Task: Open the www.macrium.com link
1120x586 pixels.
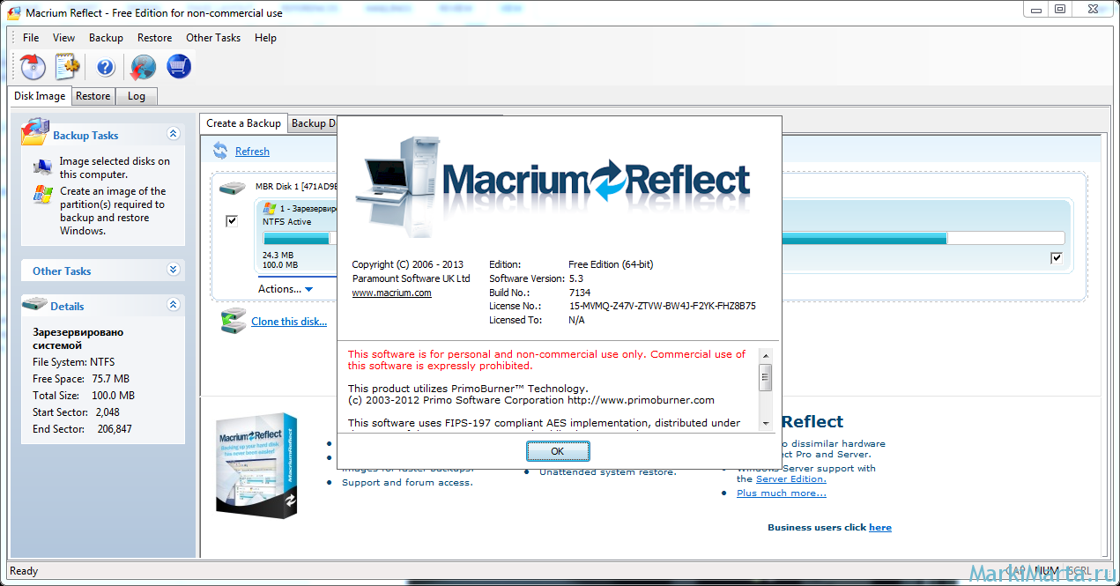Action: click(391, 293)
